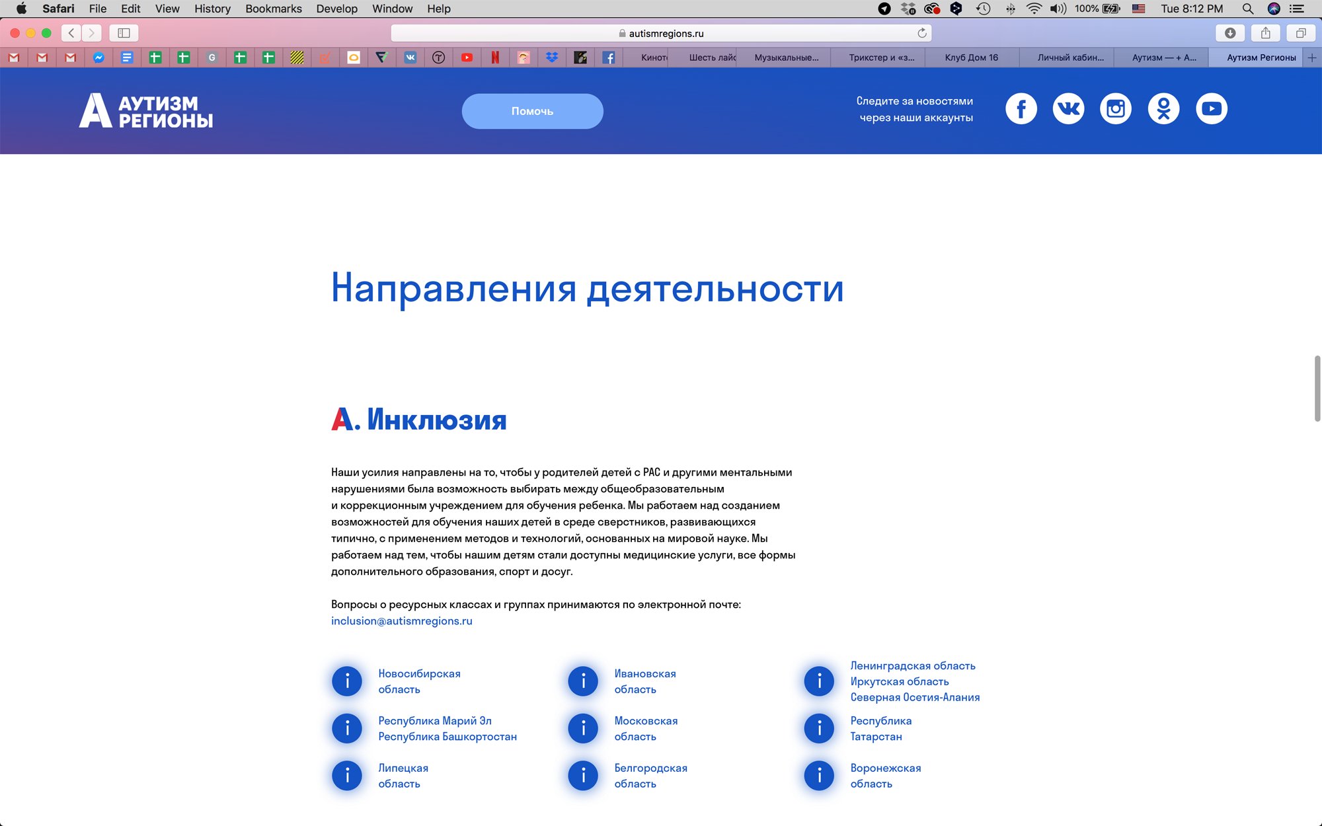Open the Safari Share menu
The height and width of the screenshot is (826, 1322).
pos(1266,33)
